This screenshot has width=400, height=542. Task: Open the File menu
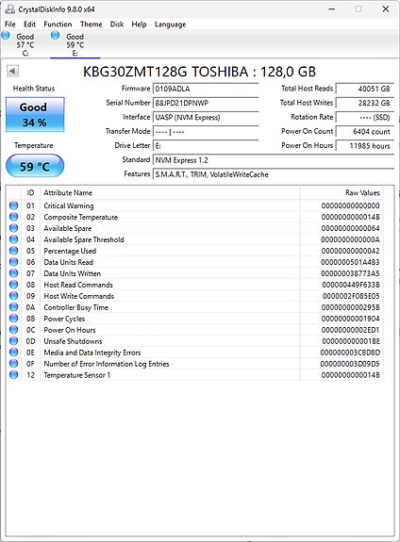tap(10, 25)
